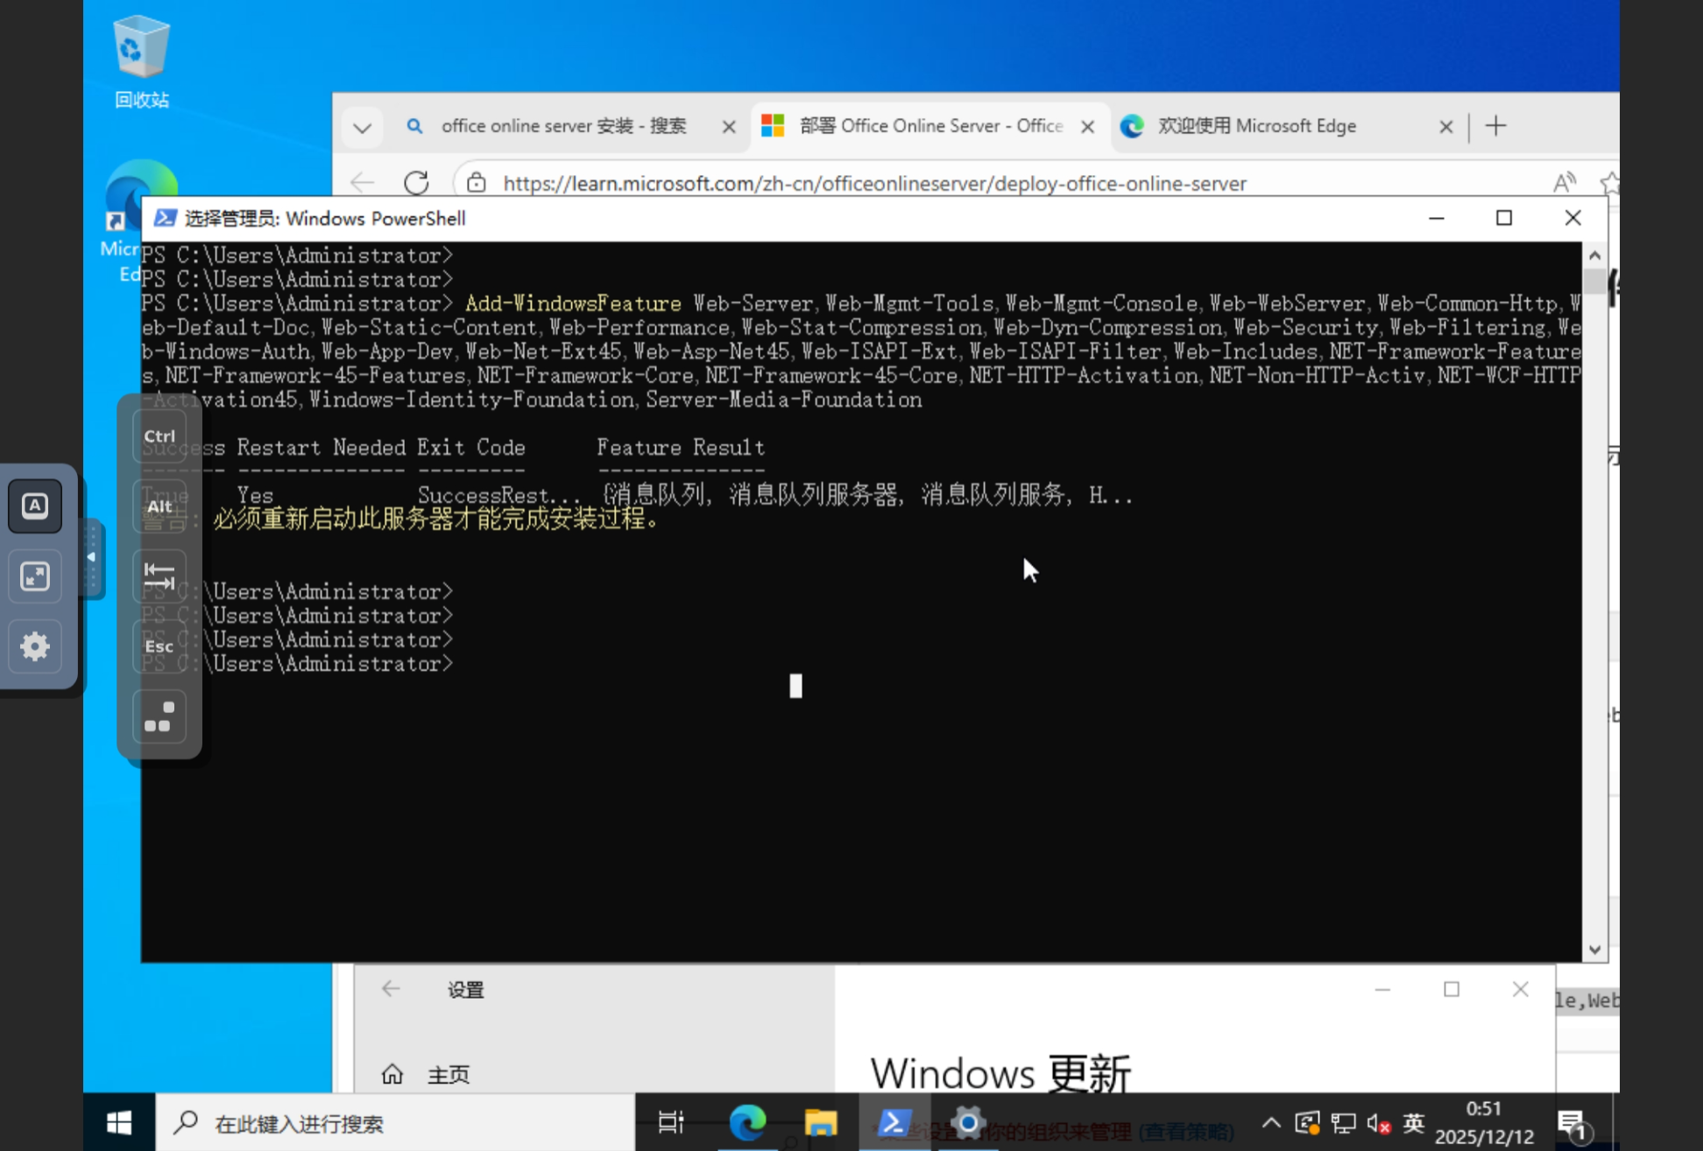Click 主页 in the Settings window
The width and height of the screenshot is (1703, 1151).
point(448,1074)
